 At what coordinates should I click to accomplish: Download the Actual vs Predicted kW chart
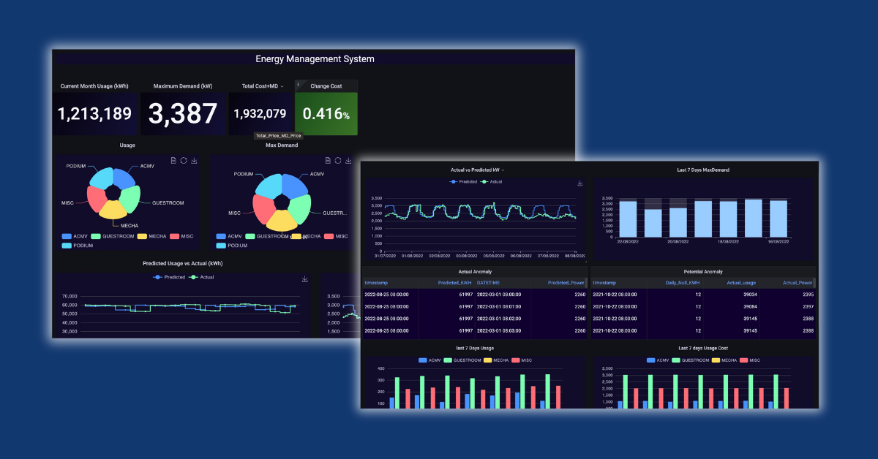pos(580,183)
